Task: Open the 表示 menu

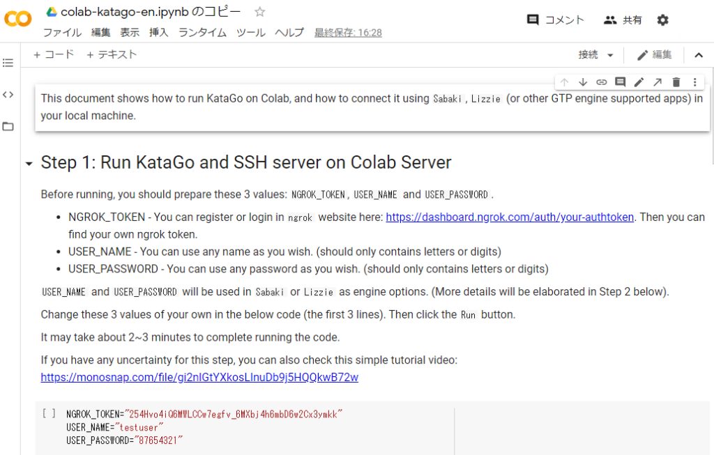Action: 130,33
